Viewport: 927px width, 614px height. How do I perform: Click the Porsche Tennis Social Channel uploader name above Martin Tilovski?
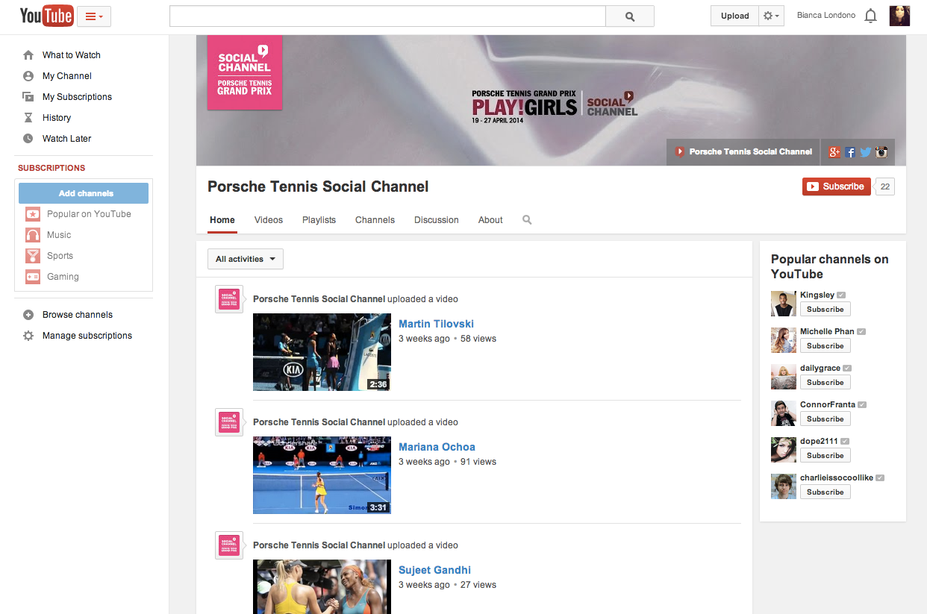(319, 299)
